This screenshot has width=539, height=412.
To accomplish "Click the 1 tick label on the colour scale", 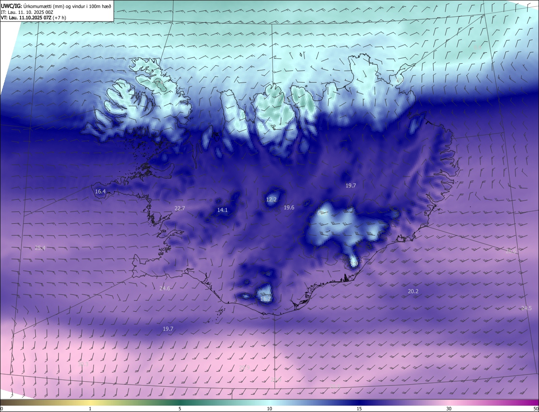I will coord(90,409).
